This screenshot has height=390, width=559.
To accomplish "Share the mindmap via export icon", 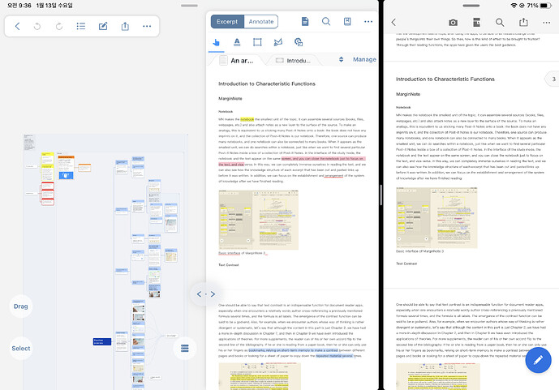I will click(x=125, y=26).
